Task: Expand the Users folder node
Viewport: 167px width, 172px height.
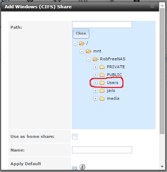Action: (x=95, y=83)
